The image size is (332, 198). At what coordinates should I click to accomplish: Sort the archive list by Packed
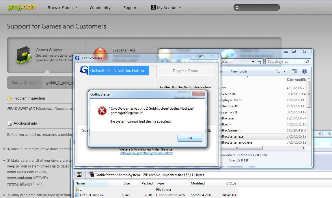[x=143, y=183]
